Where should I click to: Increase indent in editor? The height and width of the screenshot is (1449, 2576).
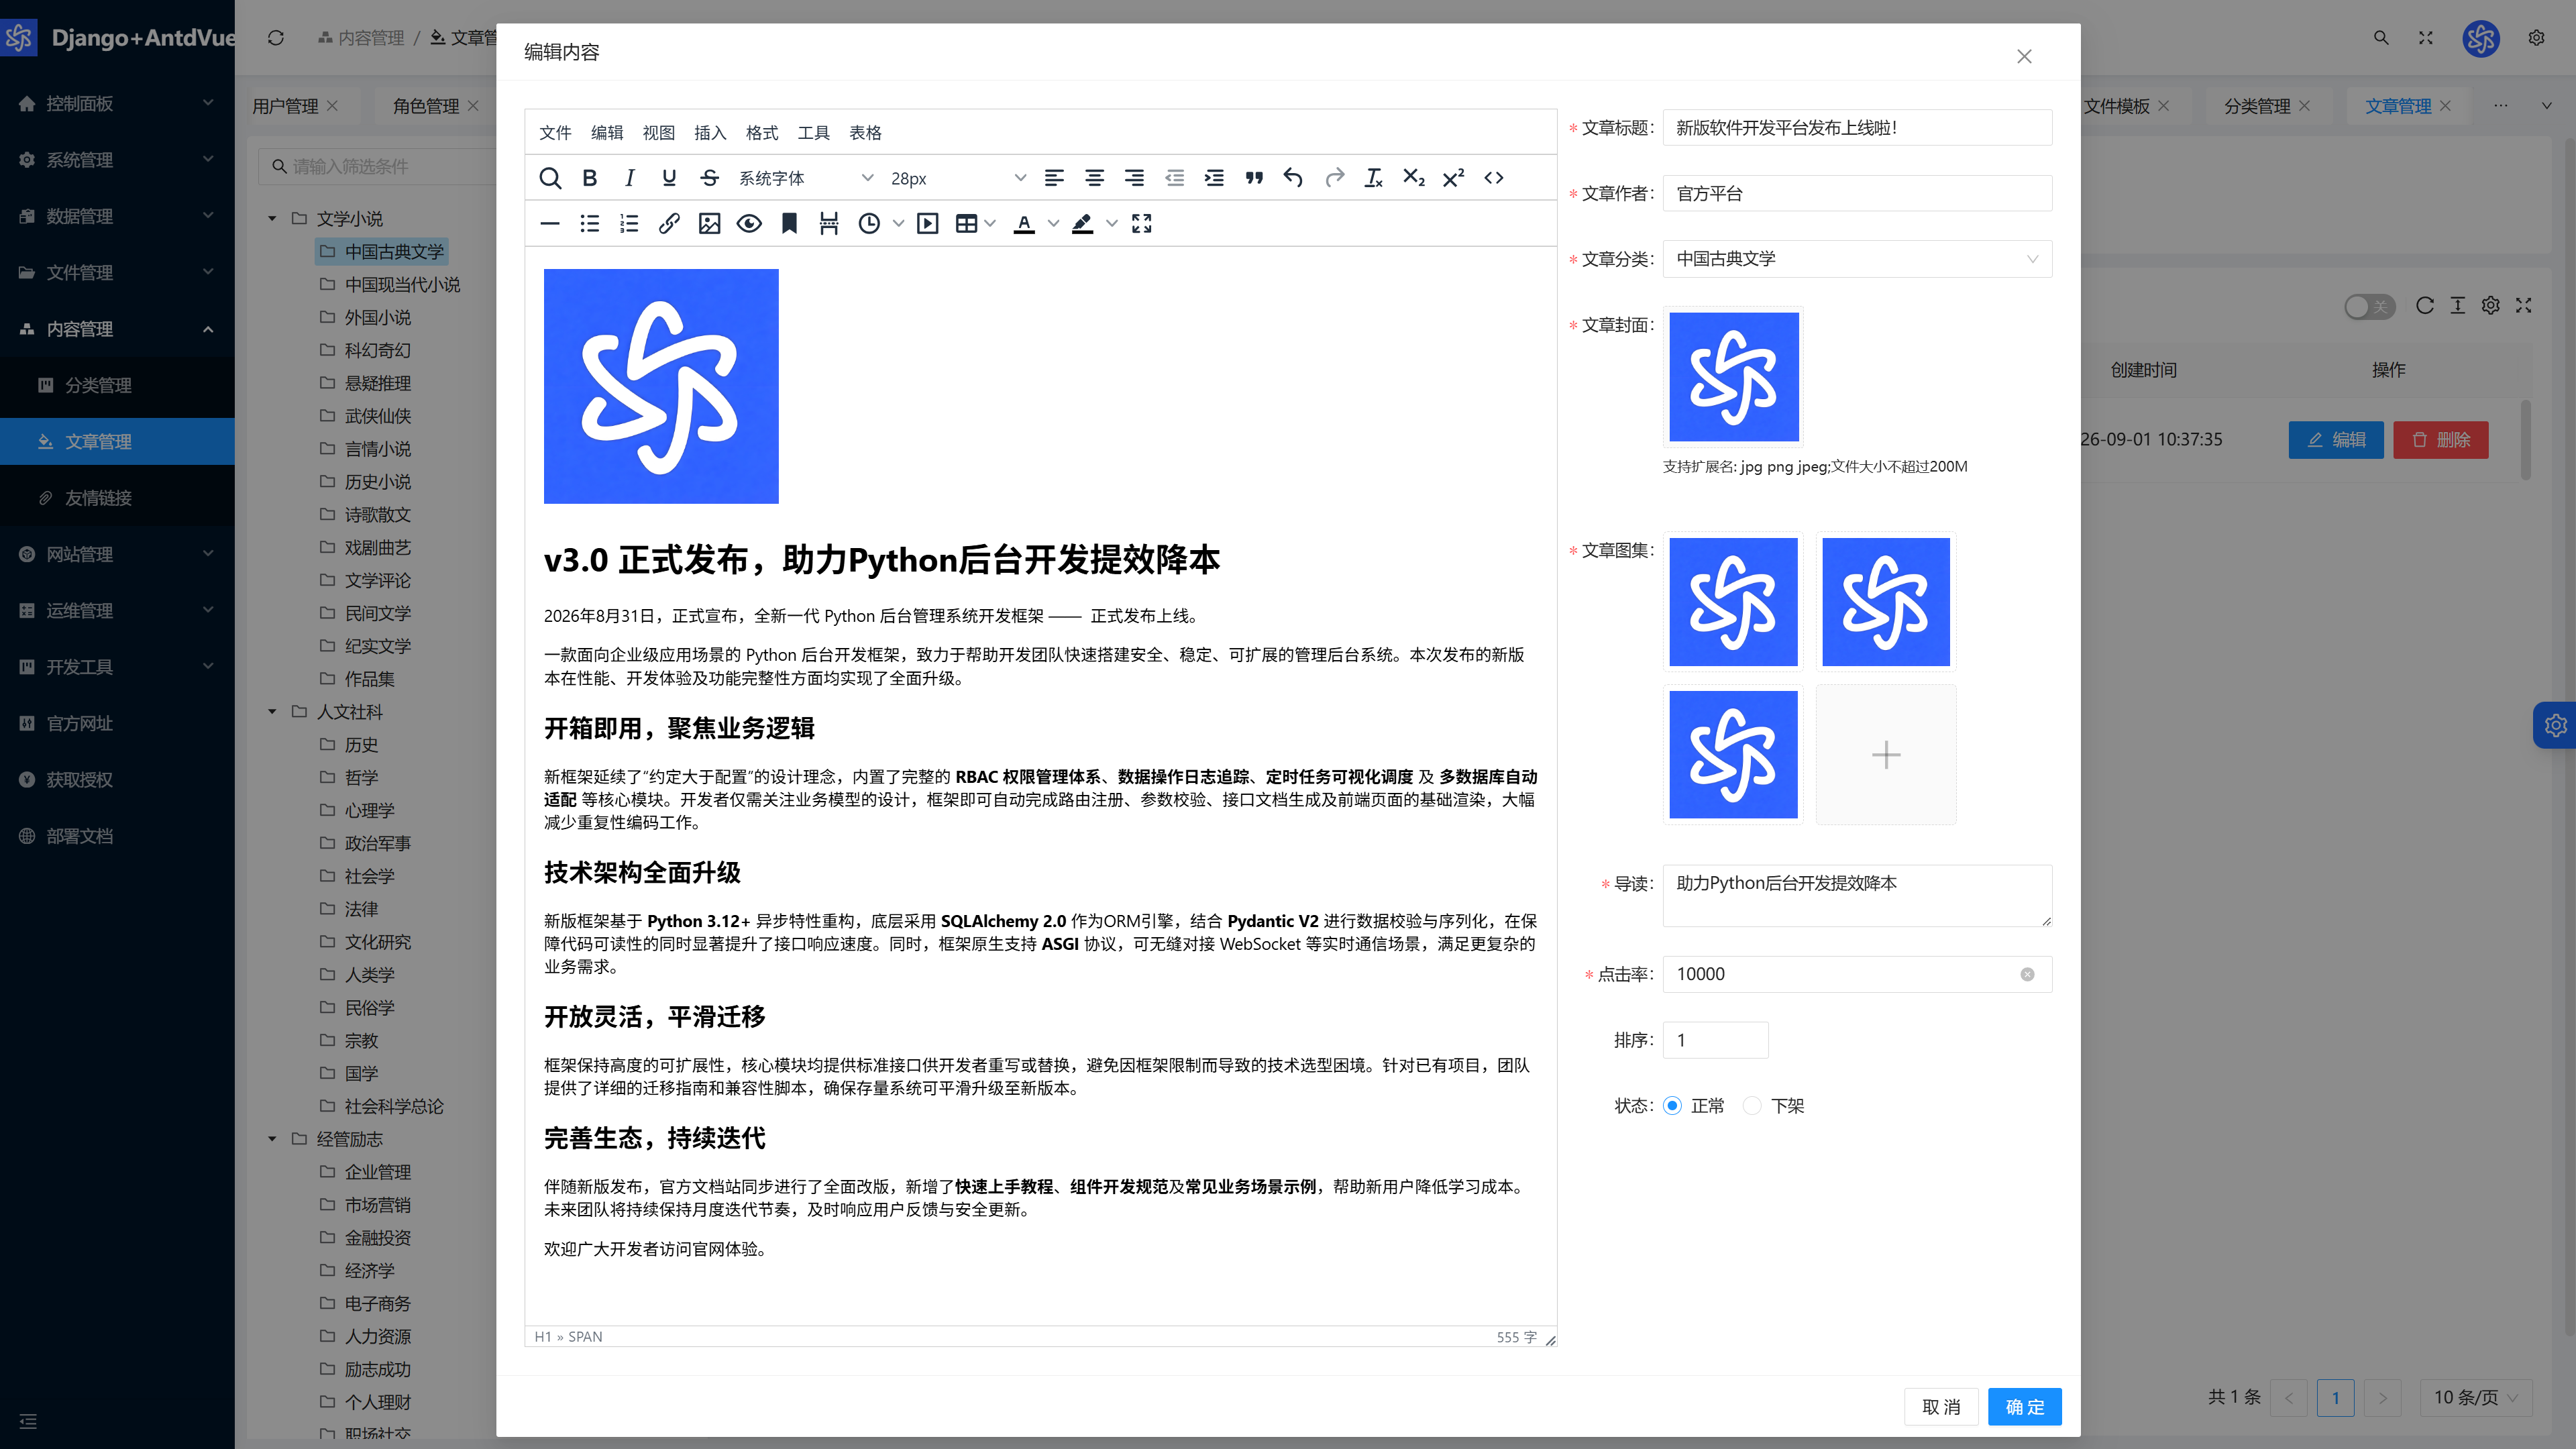[1214, 178]
